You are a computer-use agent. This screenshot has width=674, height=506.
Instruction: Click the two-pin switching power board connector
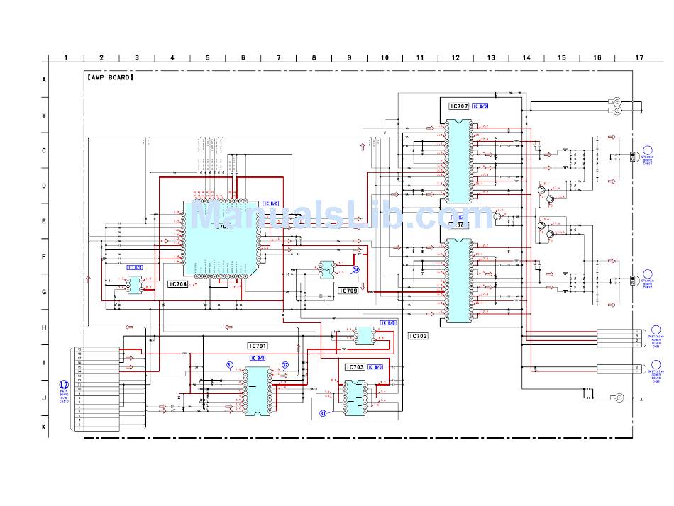tap(619, 369)
